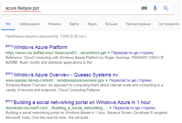Viewport: 182px width, 123px height.
Task: Switch to the Новини tab
Action: point(55,24)
